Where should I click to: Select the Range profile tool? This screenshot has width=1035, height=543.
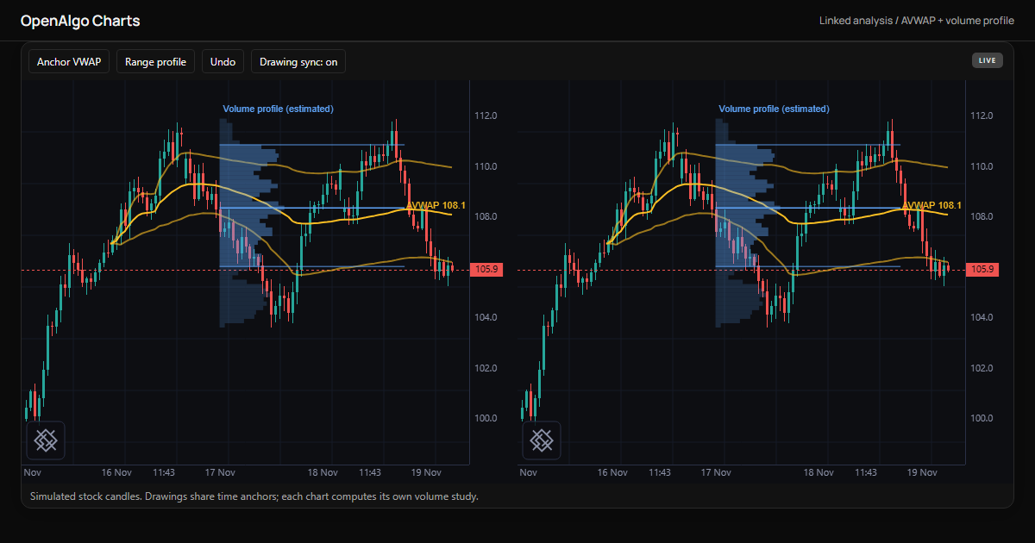[155, 62]
